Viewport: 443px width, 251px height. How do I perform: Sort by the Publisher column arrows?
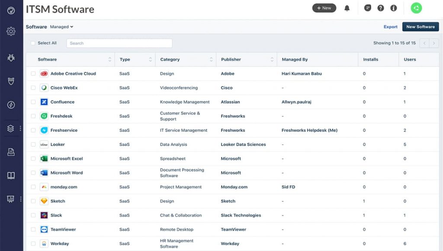[272, 60]
